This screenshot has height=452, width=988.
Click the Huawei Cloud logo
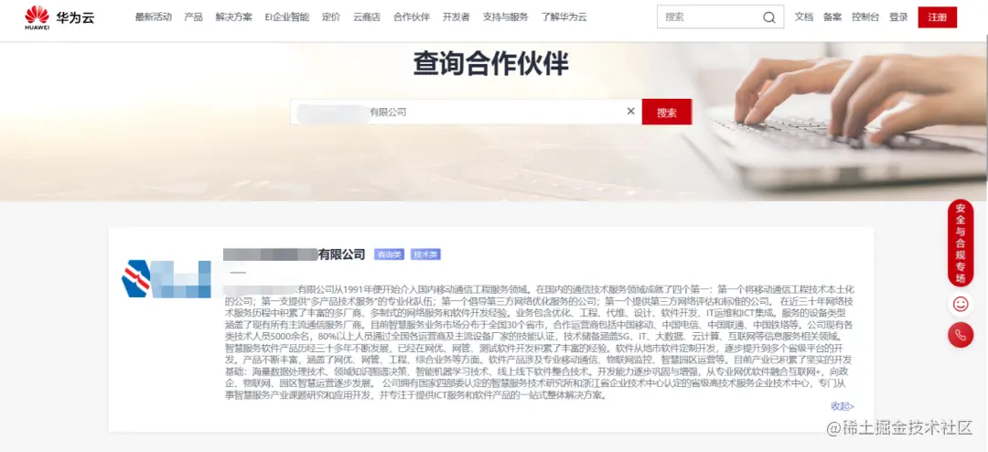pos(59,17)
